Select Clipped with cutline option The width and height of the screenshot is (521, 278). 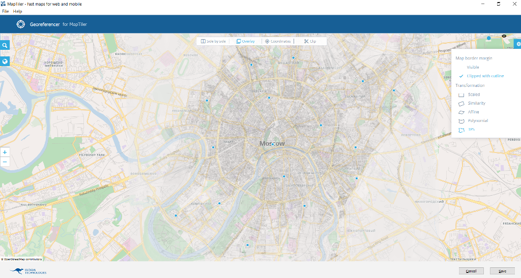tap(485, 76)
